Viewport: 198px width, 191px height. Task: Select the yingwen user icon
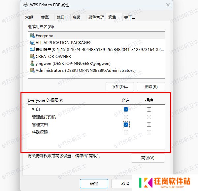click(32, 63)
